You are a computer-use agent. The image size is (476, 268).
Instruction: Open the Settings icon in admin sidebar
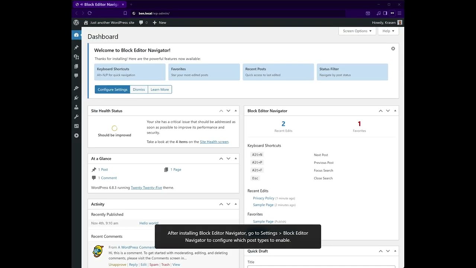tap(76, 126)
